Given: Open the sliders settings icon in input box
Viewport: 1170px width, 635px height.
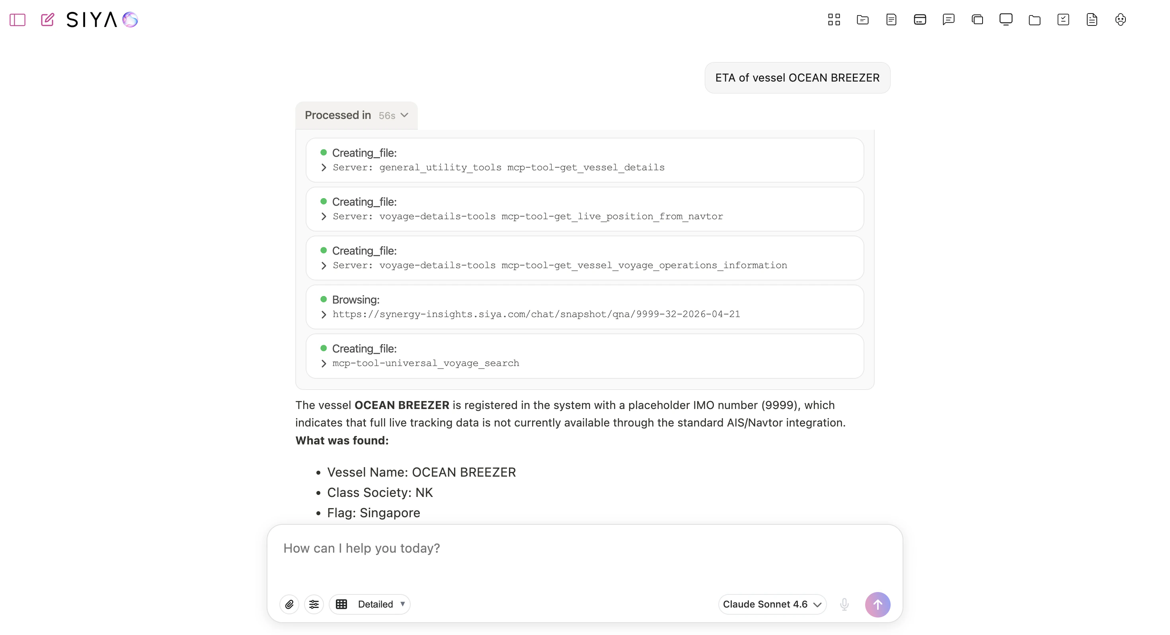Looking at the screenshot, I should pyautogui.click(x=314, y=604).
